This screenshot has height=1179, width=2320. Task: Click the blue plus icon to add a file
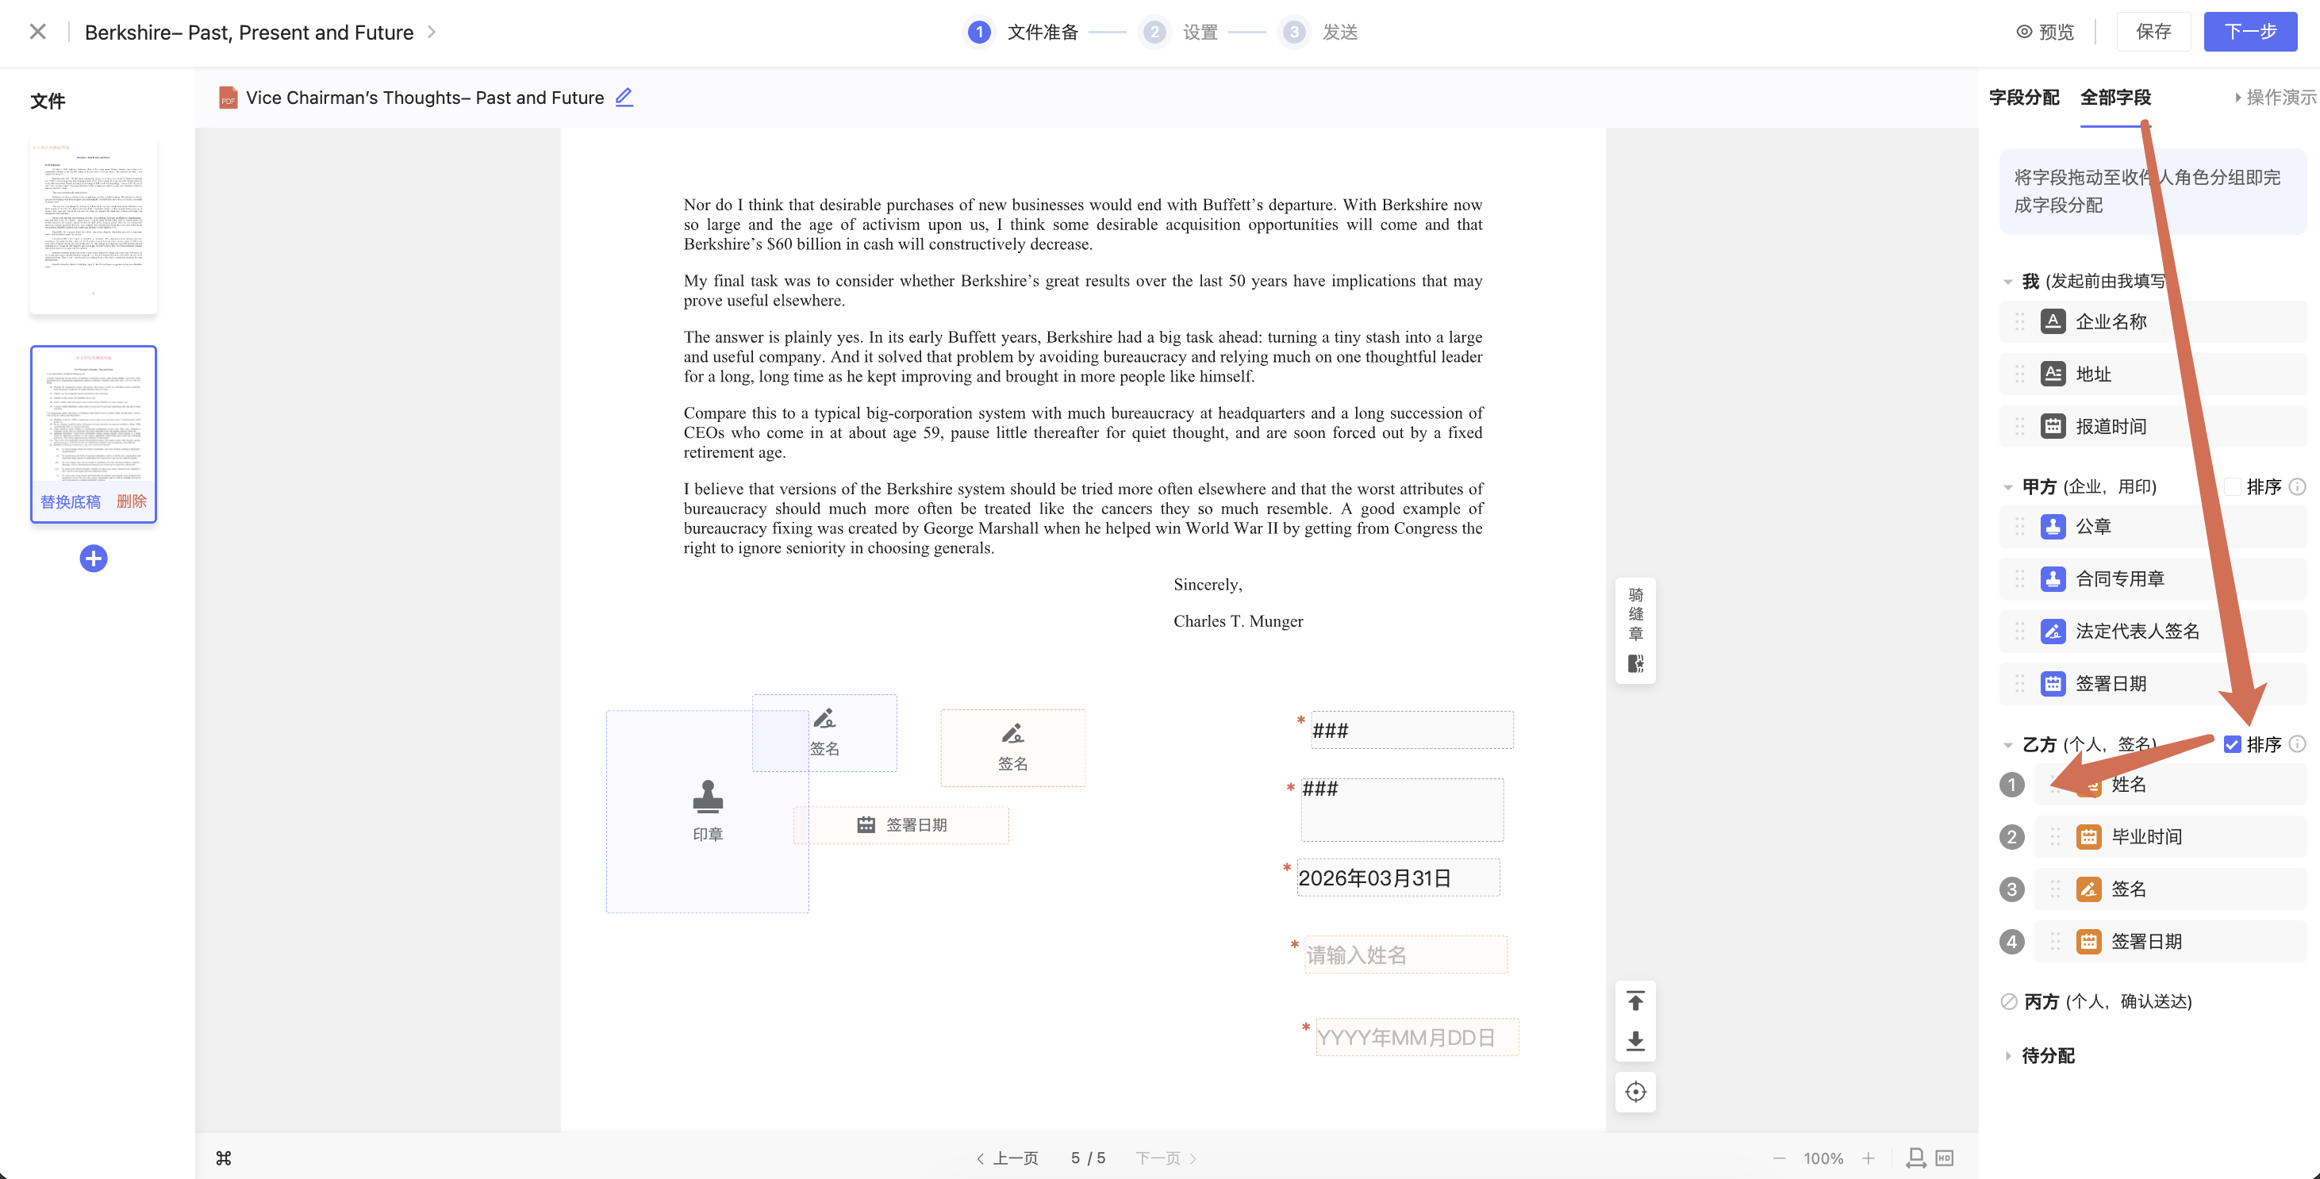tap(94, 559)
